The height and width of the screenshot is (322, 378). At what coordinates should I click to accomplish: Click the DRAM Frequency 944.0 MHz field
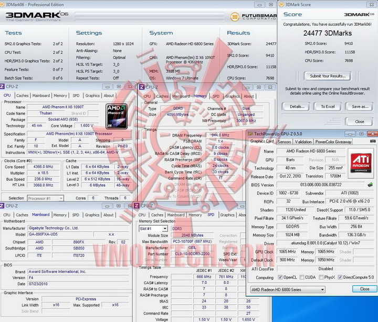point(220,135)
